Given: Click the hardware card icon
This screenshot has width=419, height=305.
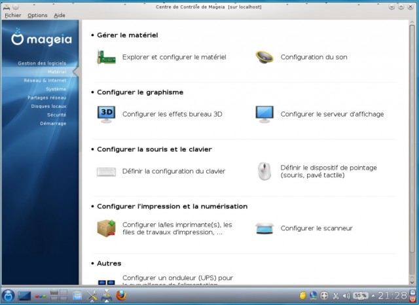Looking at the screenshot, I should 106,57.
